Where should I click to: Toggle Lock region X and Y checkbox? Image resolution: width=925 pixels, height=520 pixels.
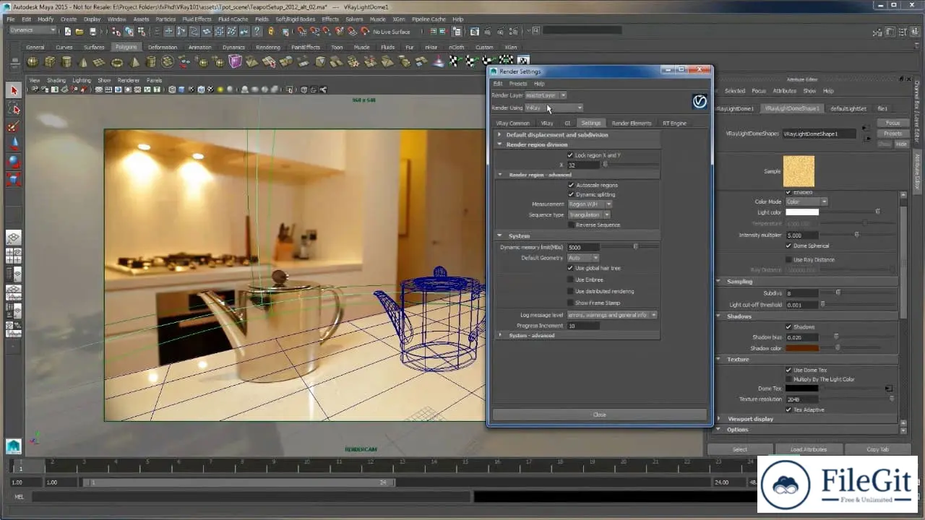click(570, 155)
